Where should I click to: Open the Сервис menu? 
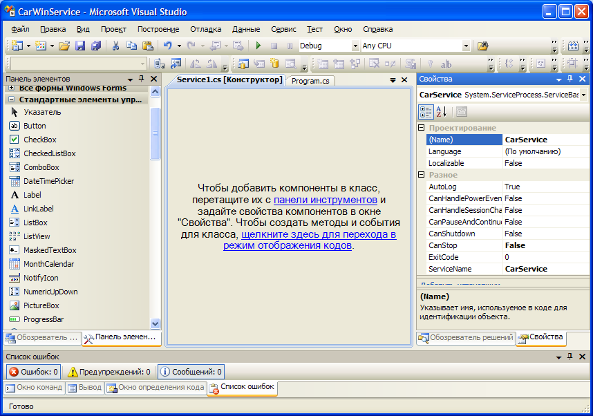pos(283,29)
